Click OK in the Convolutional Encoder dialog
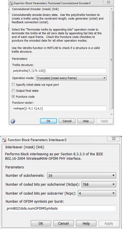 pos(48,121)
